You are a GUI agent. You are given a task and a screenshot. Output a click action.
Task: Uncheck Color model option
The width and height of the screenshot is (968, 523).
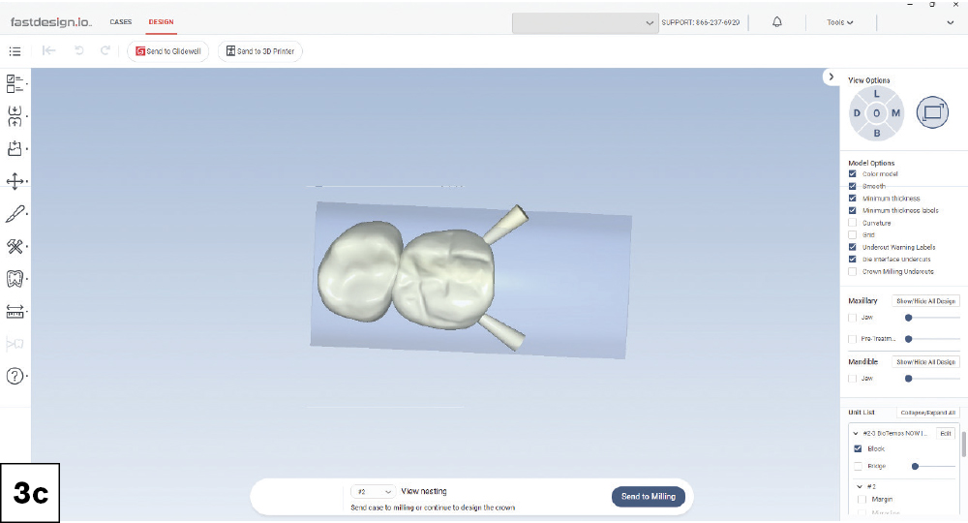(x=853, y=174)
